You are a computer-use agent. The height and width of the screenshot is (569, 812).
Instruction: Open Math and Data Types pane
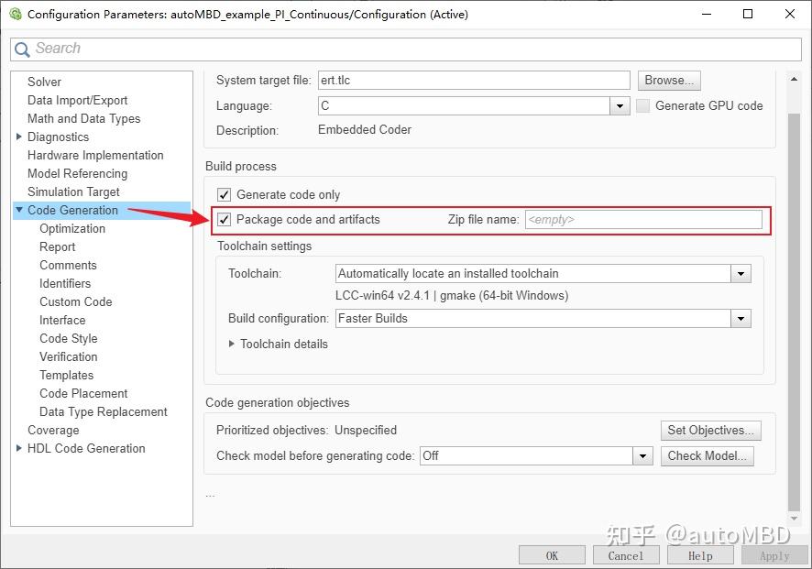[x=84, y=118]
